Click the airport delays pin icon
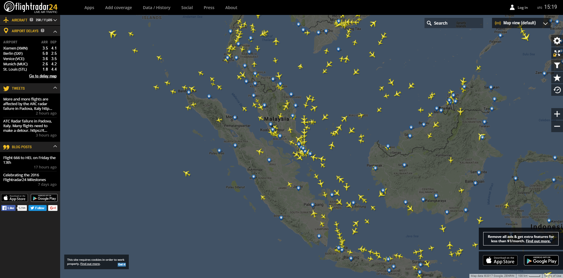 click(6, 31)
